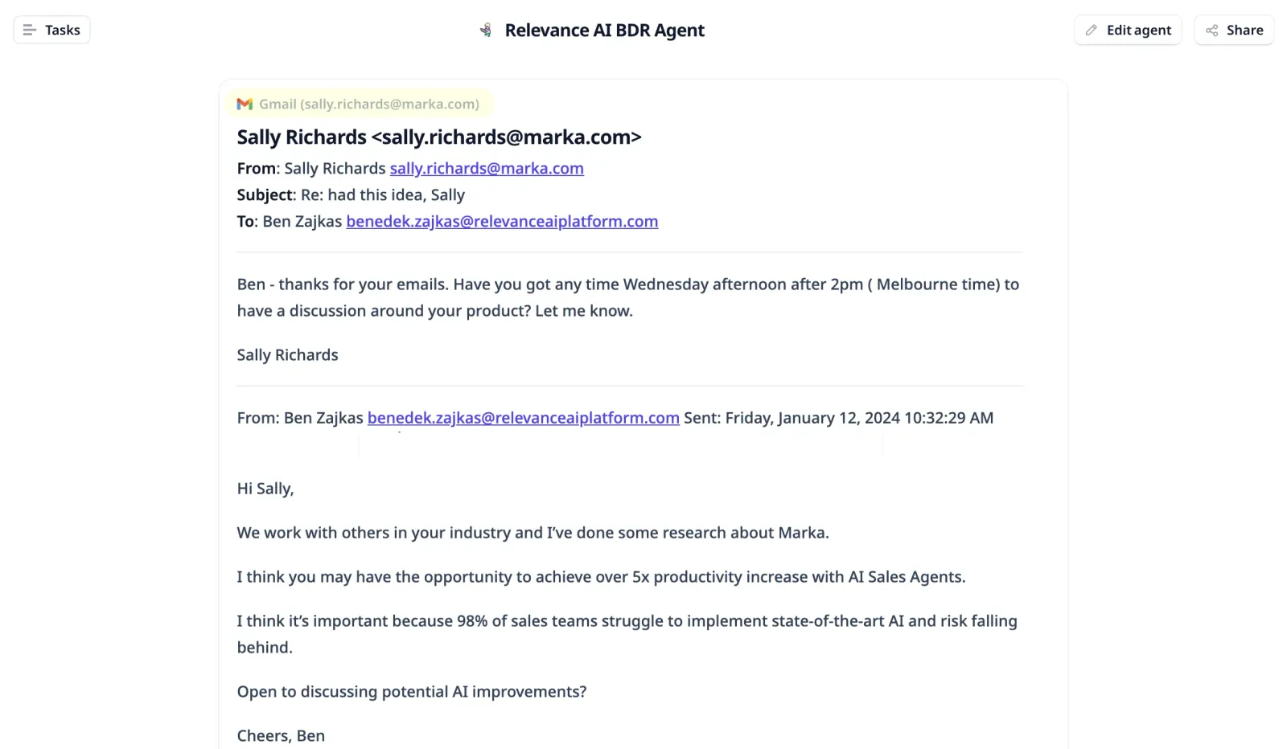Click the share nodes icon

coord(1212,30)
